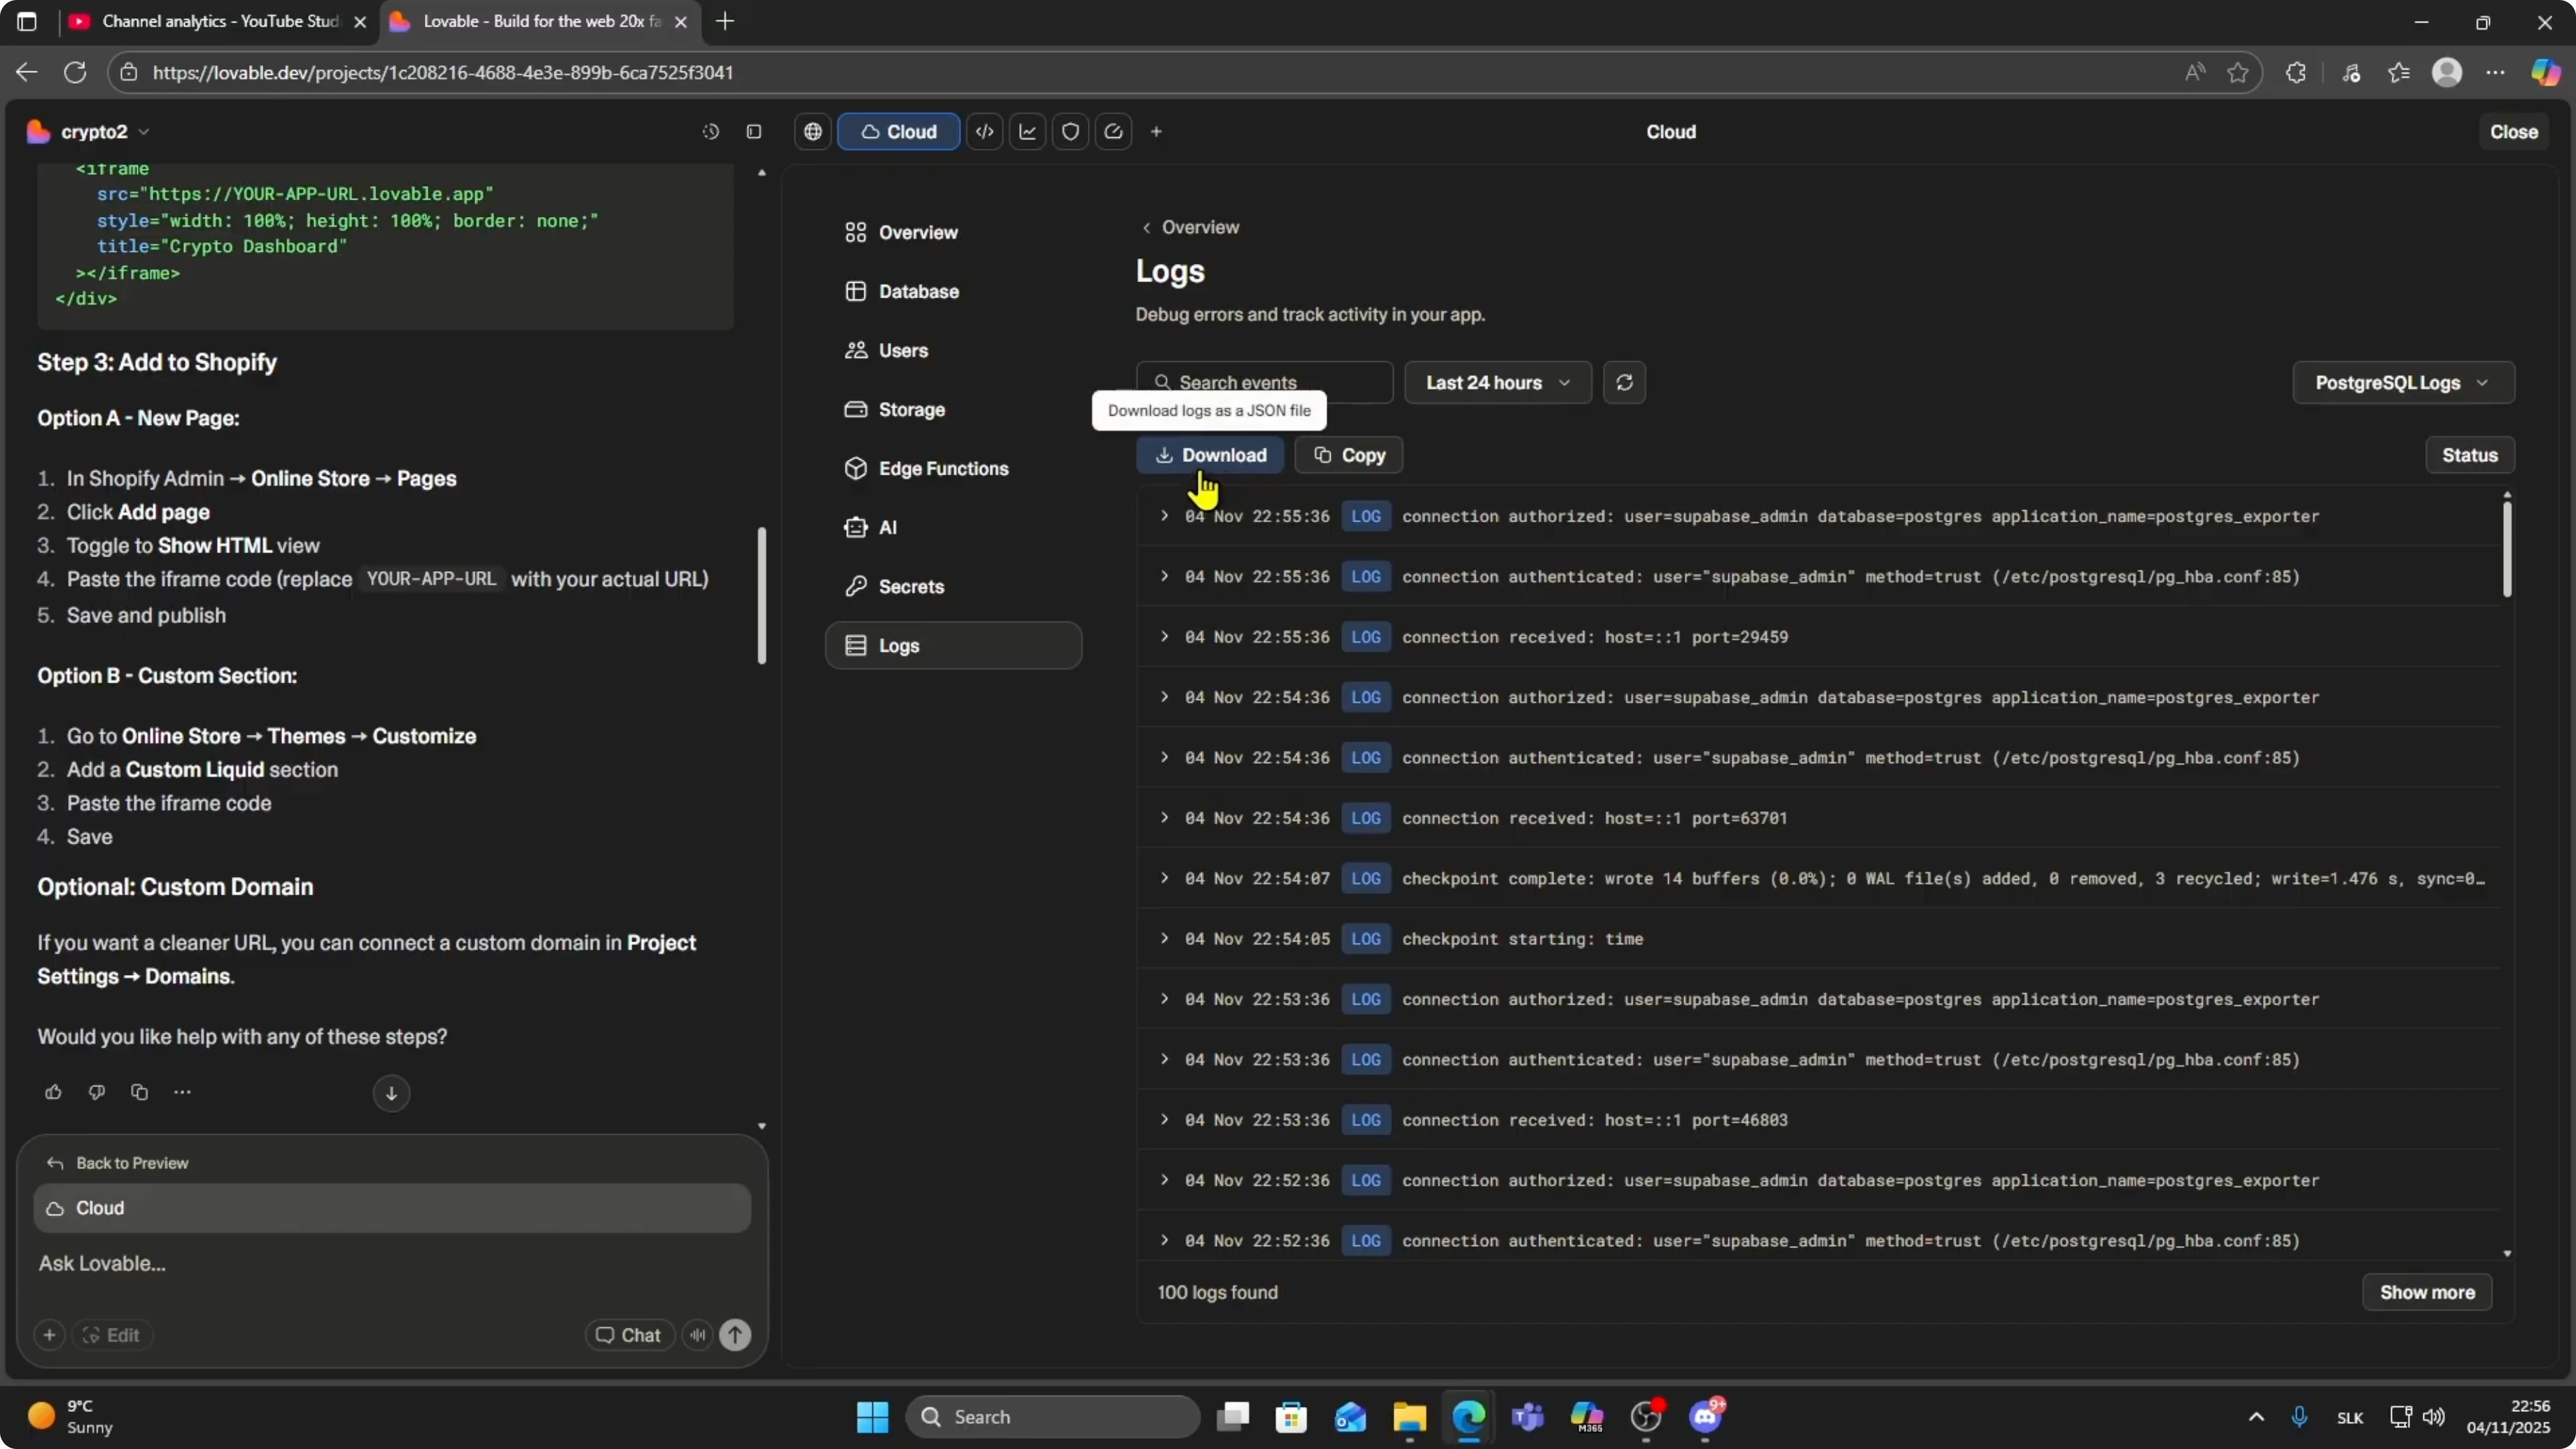2576x1449 pixels.
Task: Toggle Edit mode in chat box
Action: coord(111,1335)
